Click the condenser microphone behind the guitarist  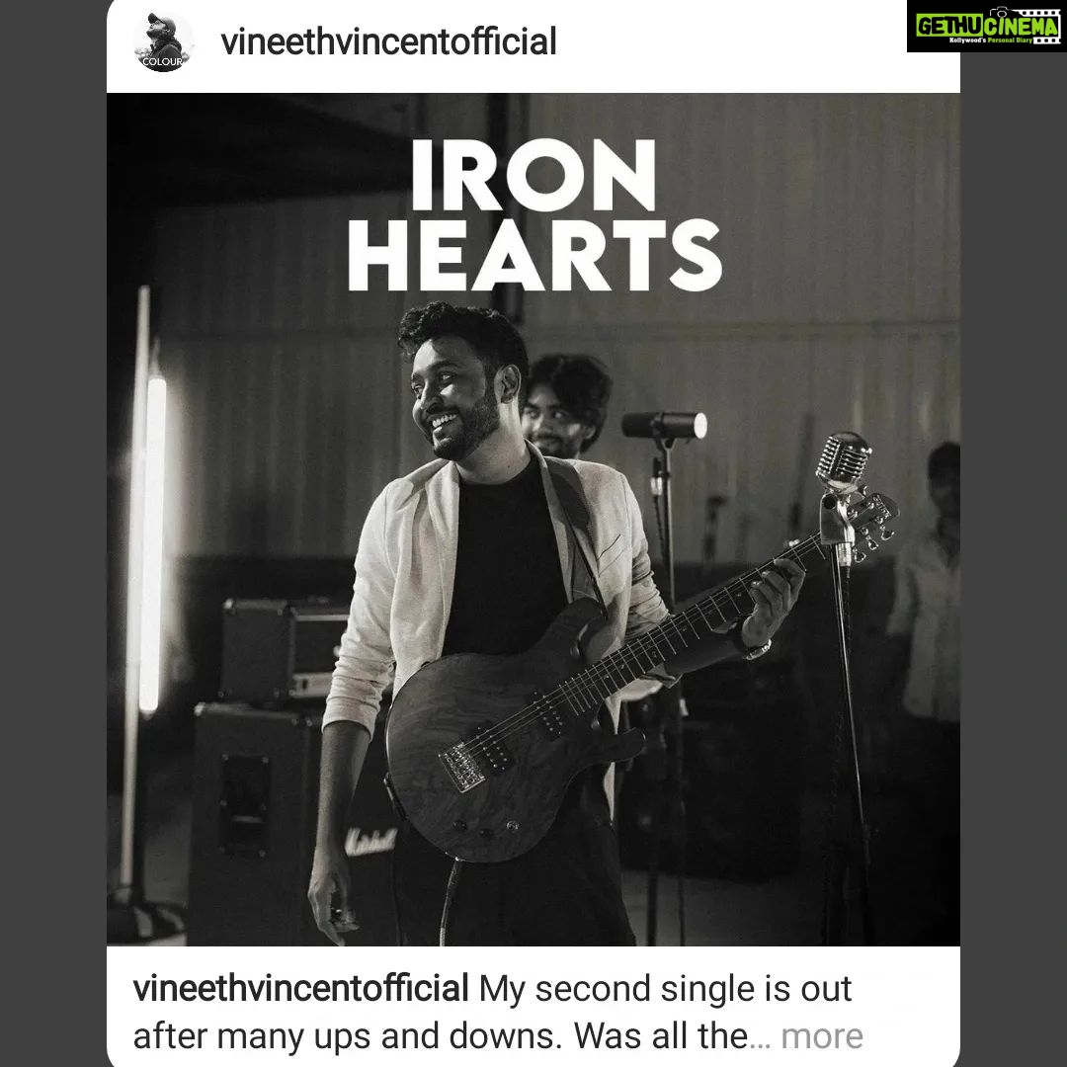pos(664,425)
